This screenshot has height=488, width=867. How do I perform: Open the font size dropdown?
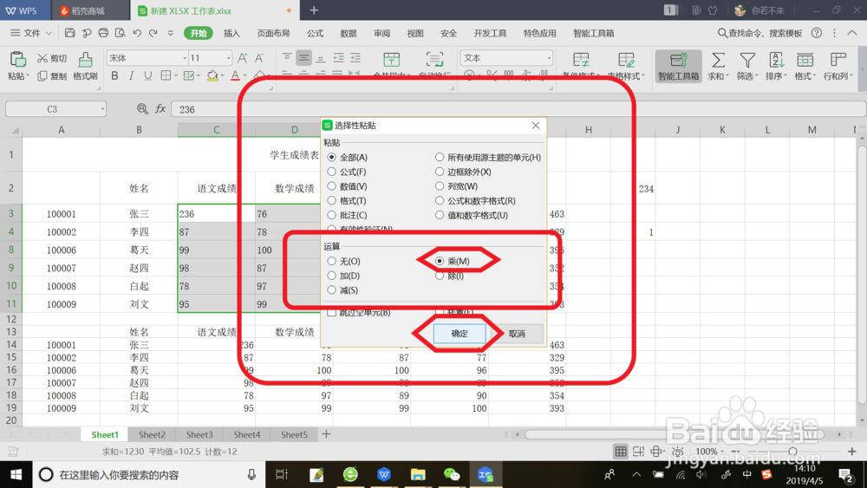pos(228,58)
